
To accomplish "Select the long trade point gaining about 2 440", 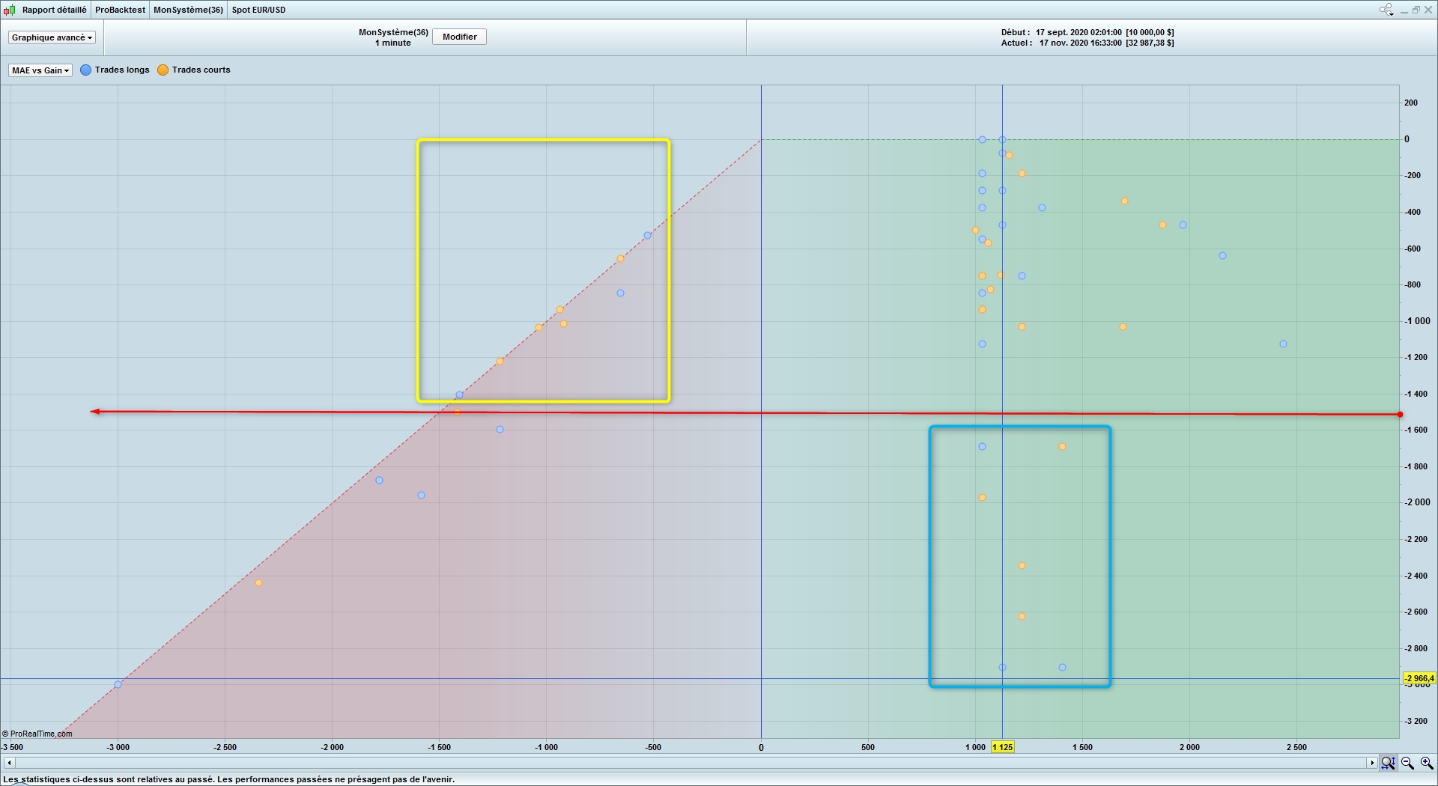I will click(x=1283, y=344).
